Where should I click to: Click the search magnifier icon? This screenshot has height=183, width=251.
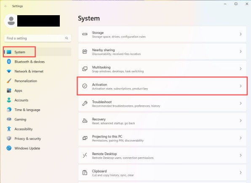pyautogui.click(x=67, y=38)
